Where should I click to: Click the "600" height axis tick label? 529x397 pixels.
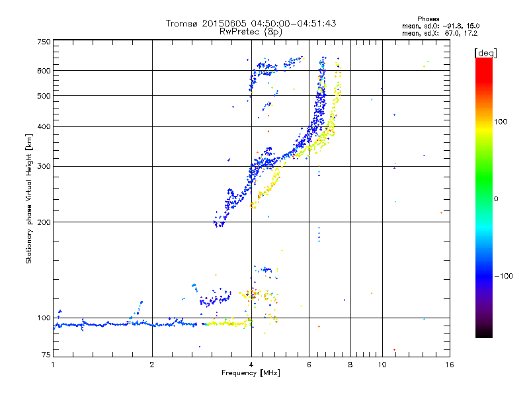click(44, 71)
